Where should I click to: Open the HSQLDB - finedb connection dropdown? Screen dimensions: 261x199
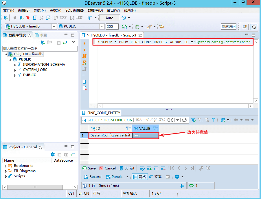[54, 26]
